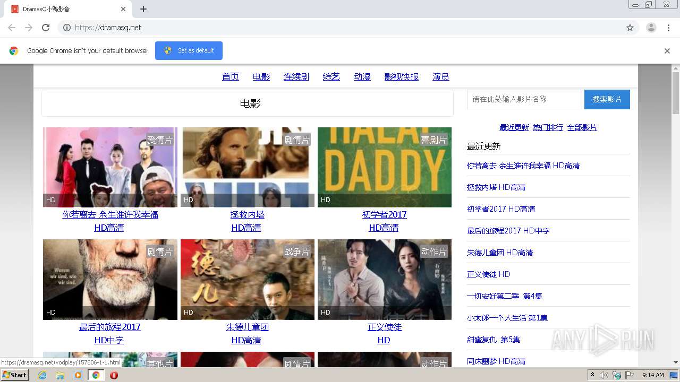
Task: Open sidebar item 朱德儿童团 HD高清
Action: pos(500,253)
